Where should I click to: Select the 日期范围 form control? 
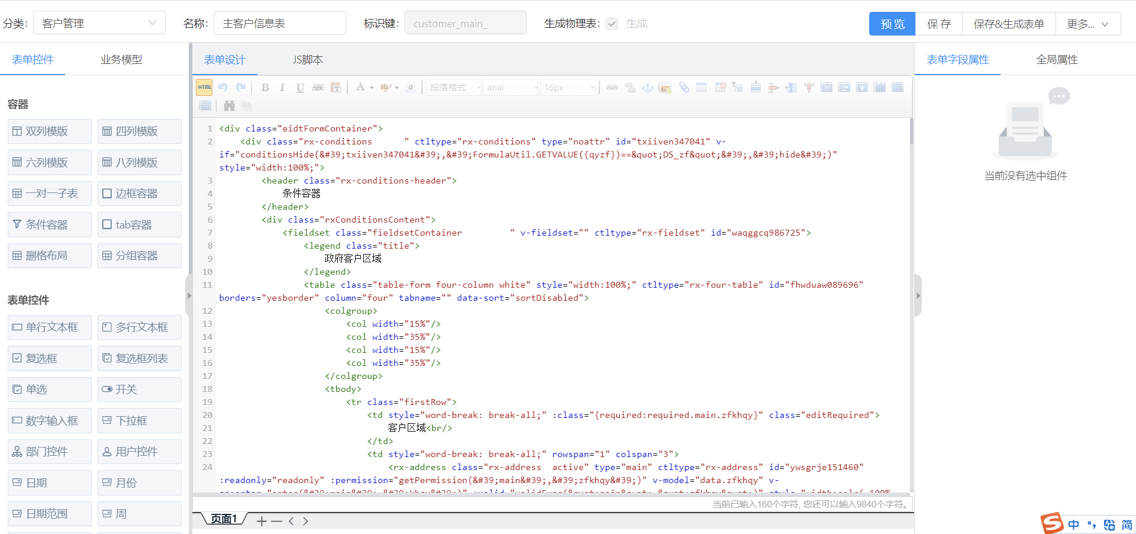coord(50,514)
